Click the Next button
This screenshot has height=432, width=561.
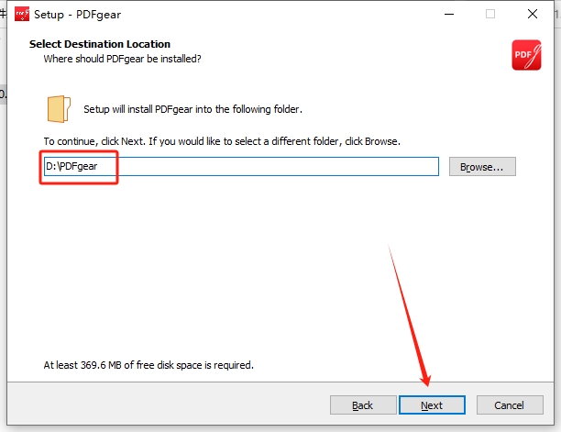pyautogui.click(x=432, y=404)
